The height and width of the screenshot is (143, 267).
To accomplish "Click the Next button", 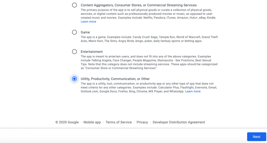I will [256, 137].
